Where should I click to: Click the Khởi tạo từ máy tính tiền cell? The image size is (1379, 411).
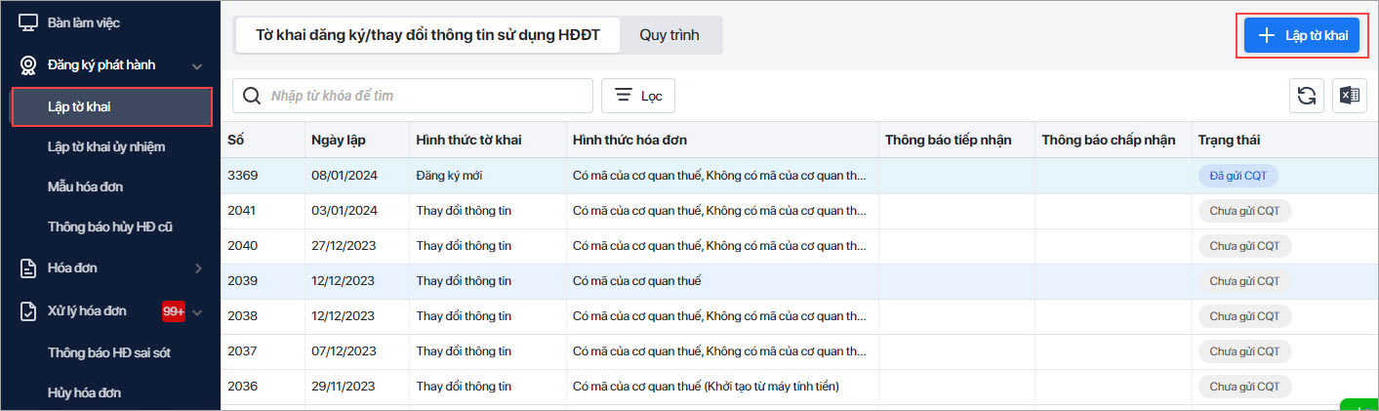tap(706, 386)
